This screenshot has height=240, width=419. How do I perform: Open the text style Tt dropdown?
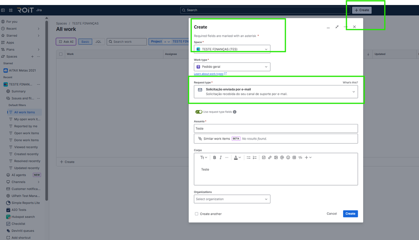tap(203, 157)
